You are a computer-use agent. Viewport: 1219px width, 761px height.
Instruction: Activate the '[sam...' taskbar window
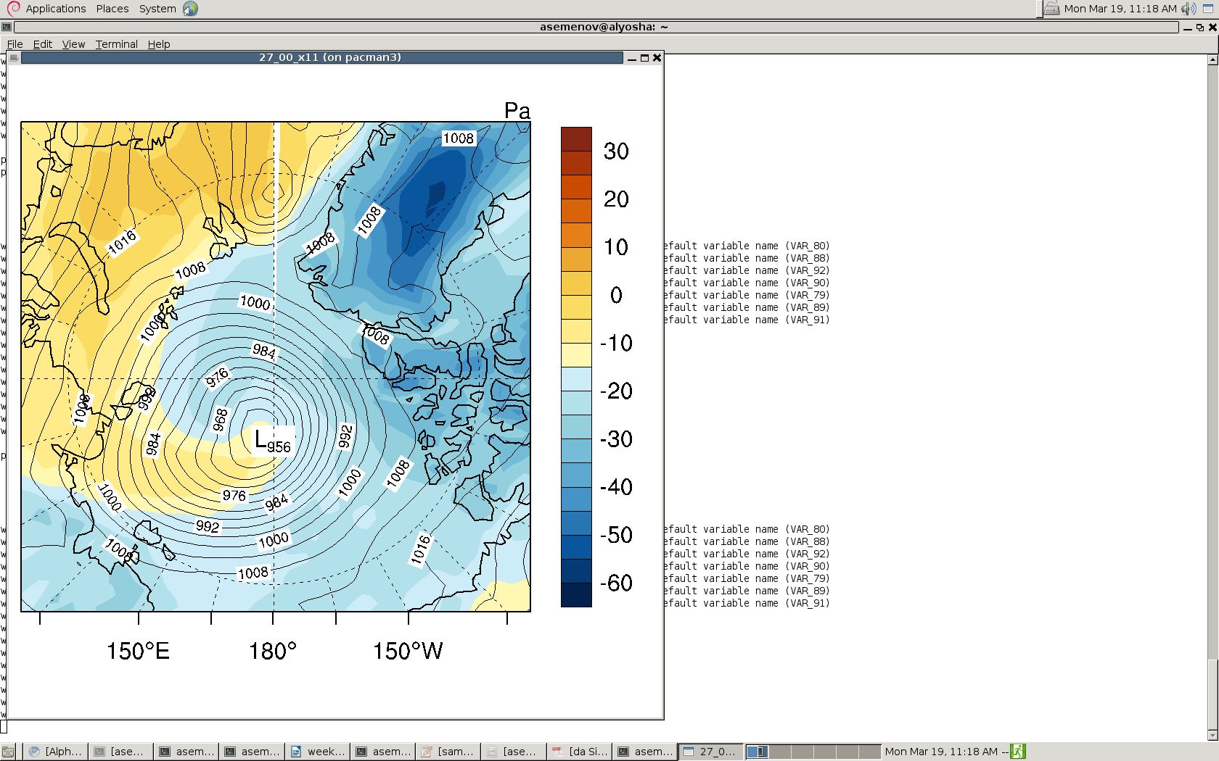click(x=448, y=752)
